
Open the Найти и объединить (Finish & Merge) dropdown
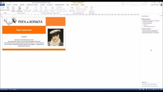pos(92,9)
